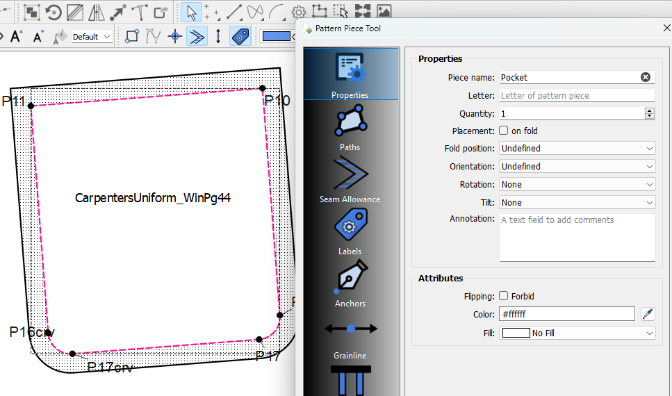This screenshot has width=672, height=396.
Task: Toggle grainline display in toolbar
Action: (x=218, y=36)
